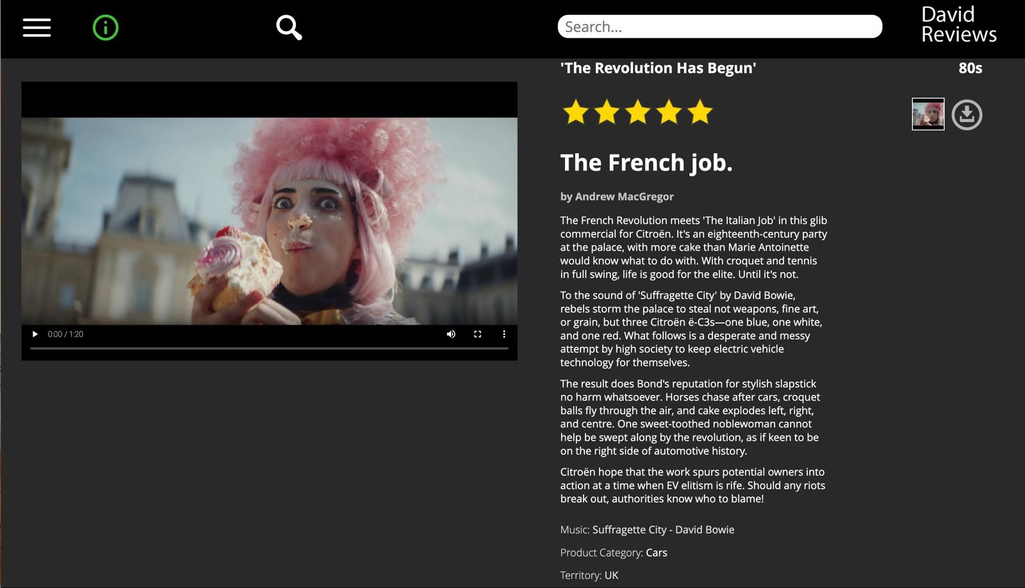
Task: Click the video frame of pink-haired woman
Action: pos(269,221)
